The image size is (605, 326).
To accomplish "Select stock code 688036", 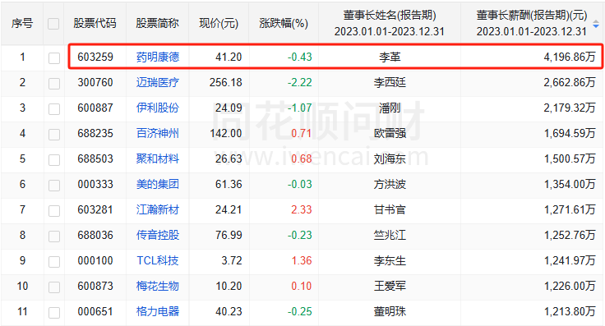I will pyautogui.click(x=95, y=235).
